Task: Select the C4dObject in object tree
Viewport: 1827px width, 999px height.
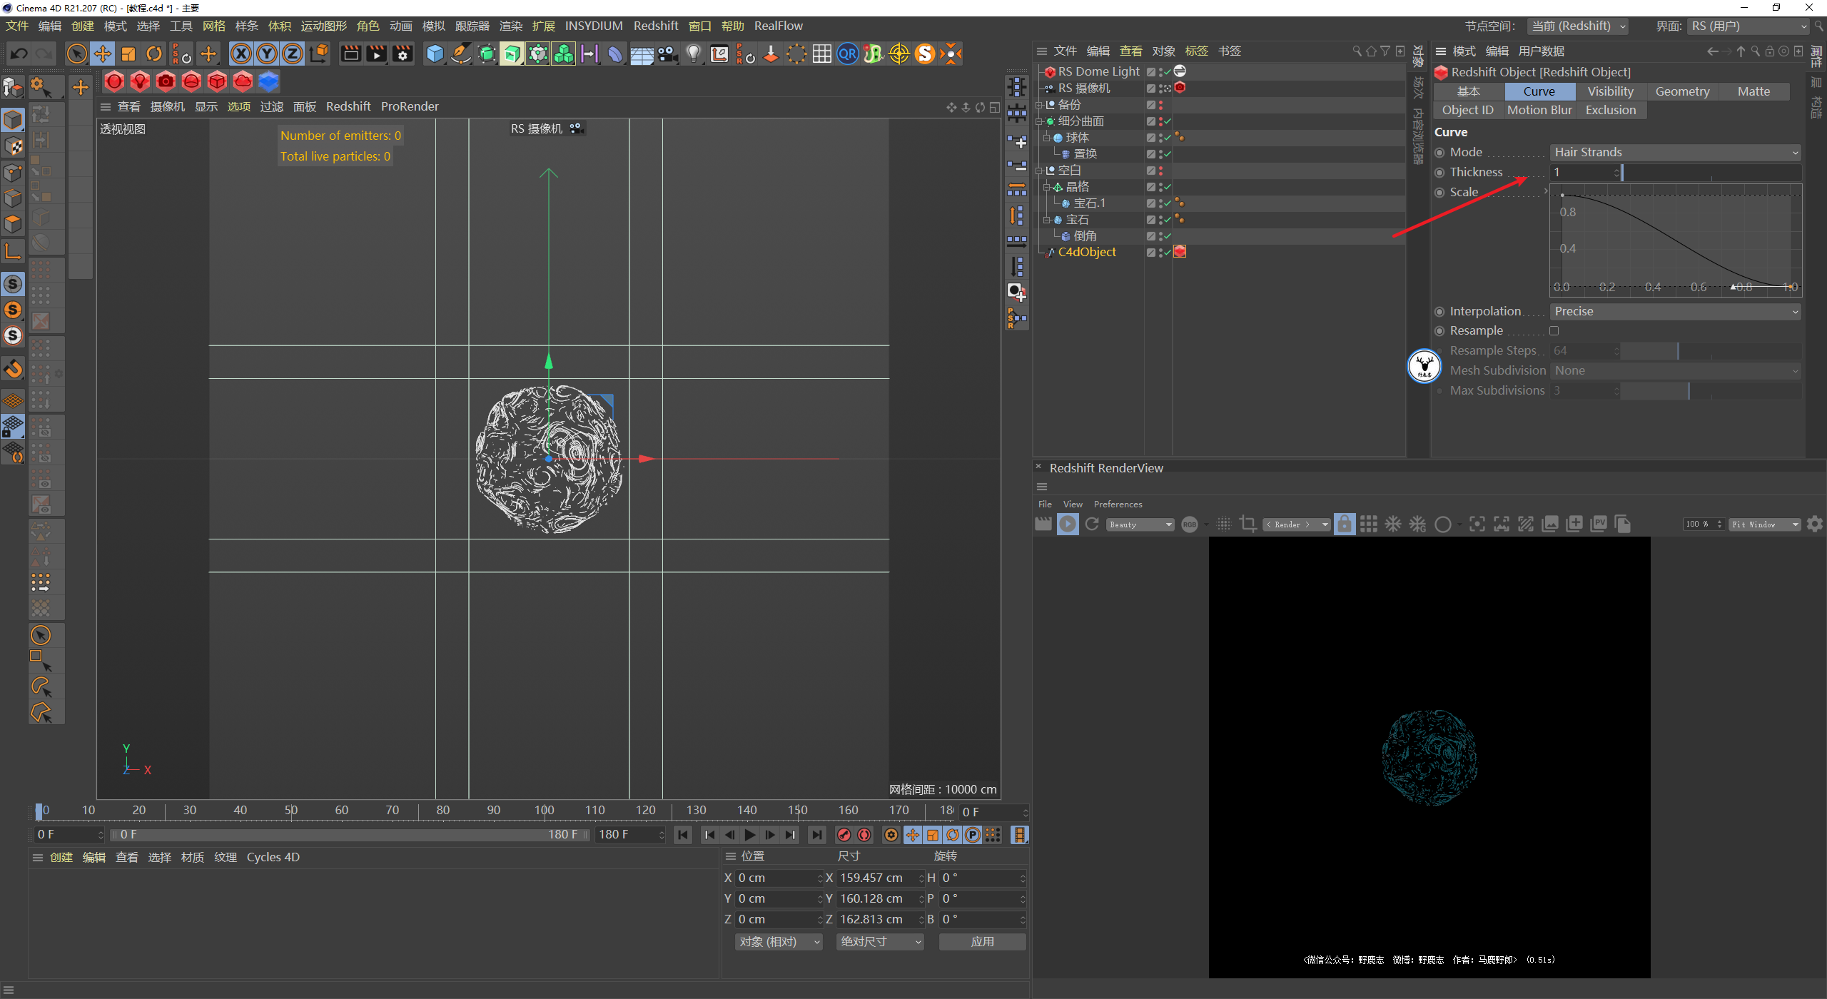Action: click(1086, 252)
